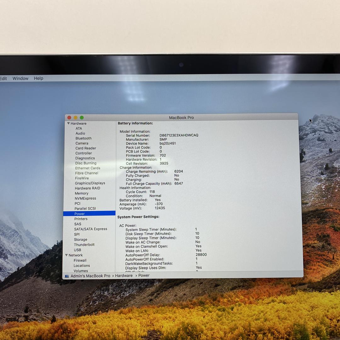Select FireWire in the sidebar
This screenshot has width=340, height=340.
[x=82, y=178]
